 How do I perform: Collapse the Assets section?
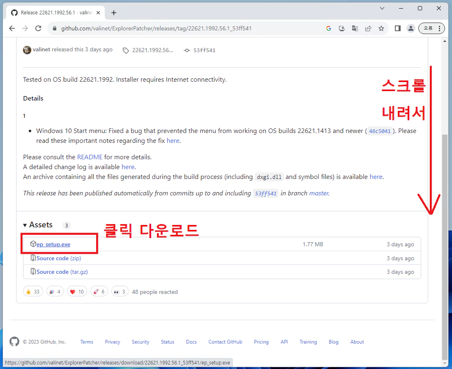38,225
